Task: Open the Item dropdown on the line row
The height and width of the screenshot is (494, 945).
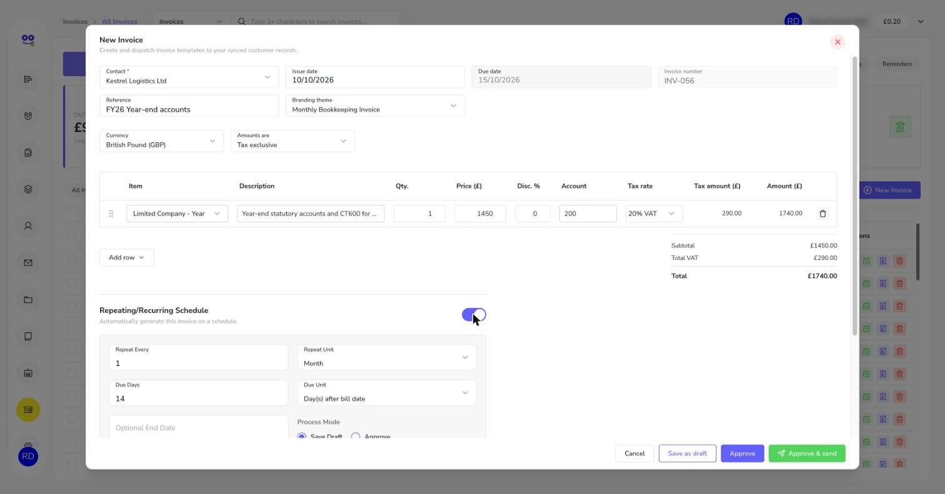Action: pos(177,214)
